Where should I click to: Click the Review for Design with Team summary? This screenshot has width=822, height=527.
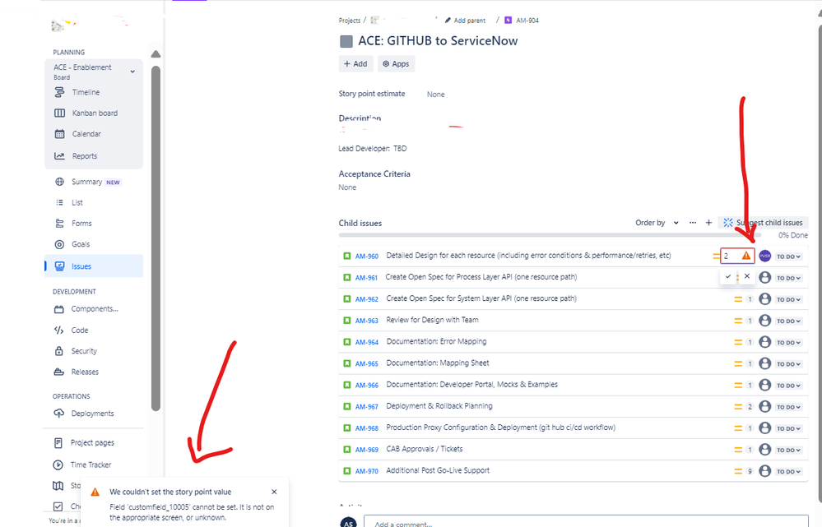click(x=432, y=320)
